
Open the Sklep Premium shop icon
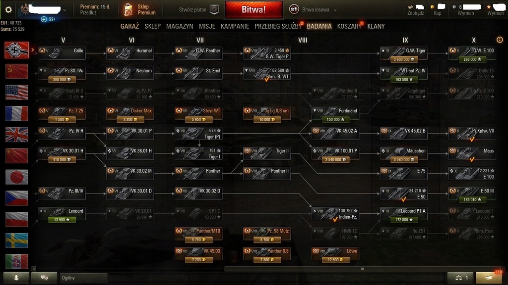tap(127, 10)
